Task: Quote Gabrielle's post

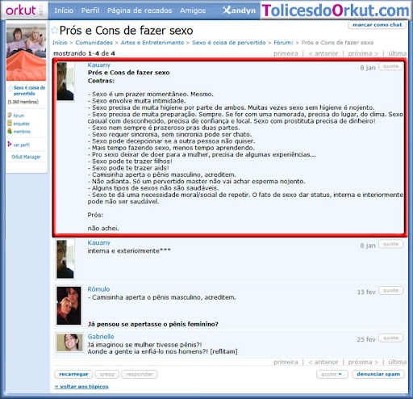Action: pyautogui.click(x=390, y=338)
